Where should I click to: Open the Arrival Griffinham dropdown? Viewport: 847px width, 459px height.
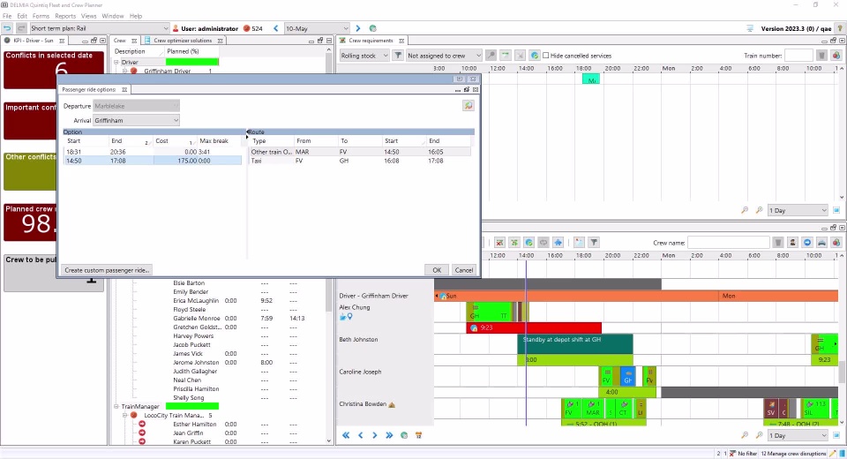136,121
